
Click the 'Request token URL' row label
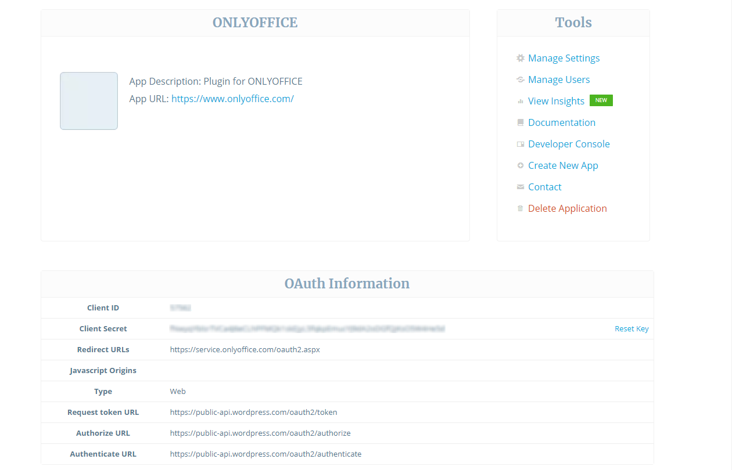[x=103, y=412]
